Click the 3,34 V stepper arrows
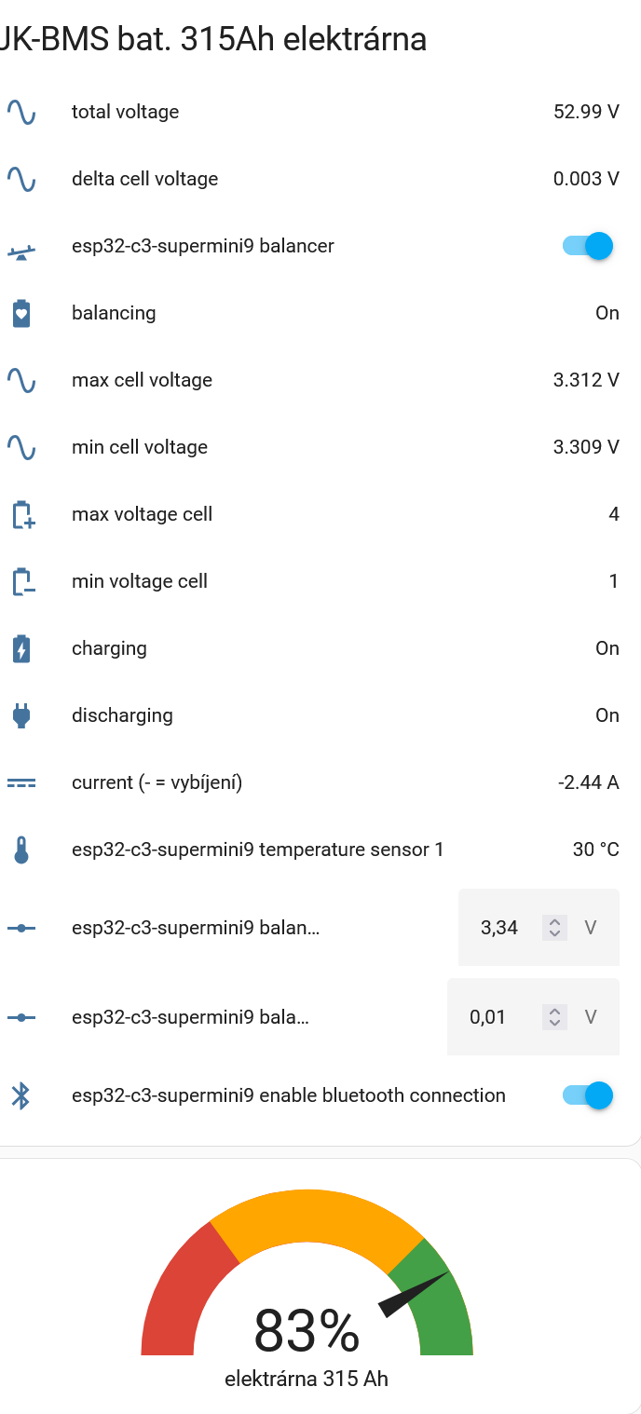Screen dimensions: 641x1414 [x=554, y=928]
